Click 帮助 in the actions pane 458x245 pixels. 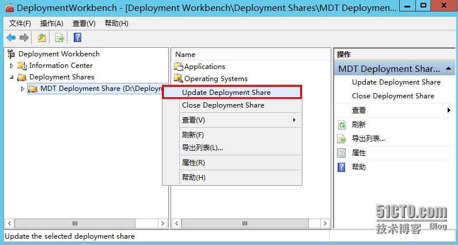pos(359,167)
